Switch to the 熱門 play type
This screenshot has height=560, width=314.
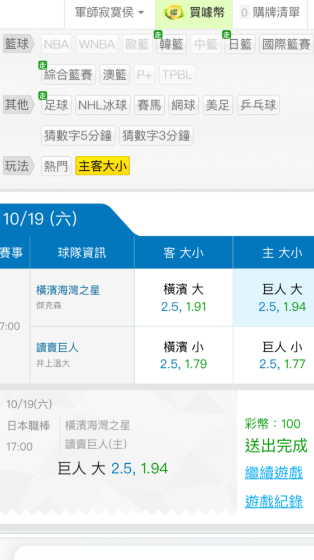pyautogui.click(x=56, y=166)
